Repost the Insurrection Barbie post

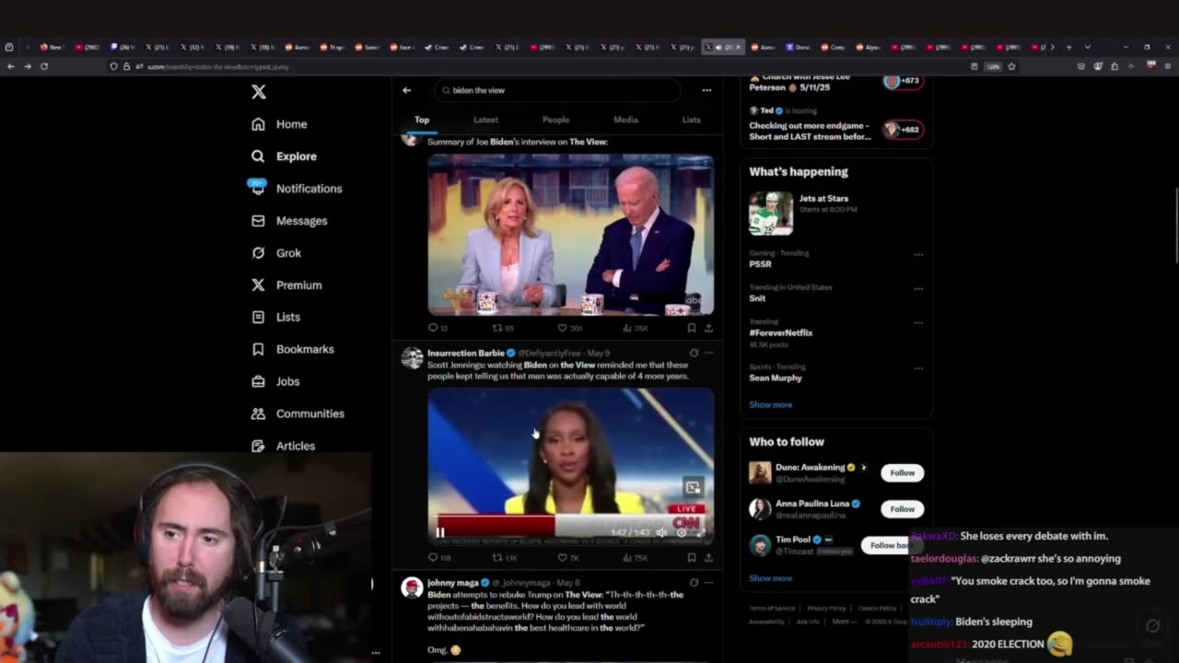pyautogui.click(x=504, y=558)
